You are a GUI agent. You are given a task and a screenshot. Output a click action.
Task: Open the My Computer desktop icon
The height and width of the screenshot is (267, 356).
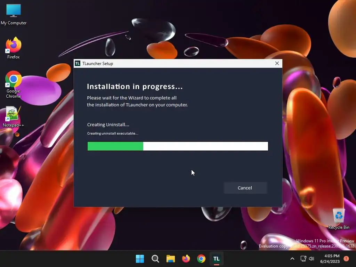(14, 15)
